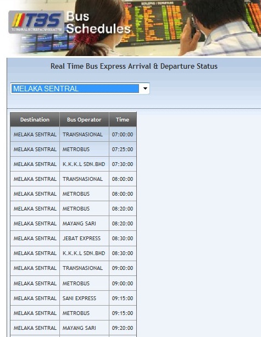Click the Bus Schedules banner title
Screen dimensions: 261x337
click(98, 23)
